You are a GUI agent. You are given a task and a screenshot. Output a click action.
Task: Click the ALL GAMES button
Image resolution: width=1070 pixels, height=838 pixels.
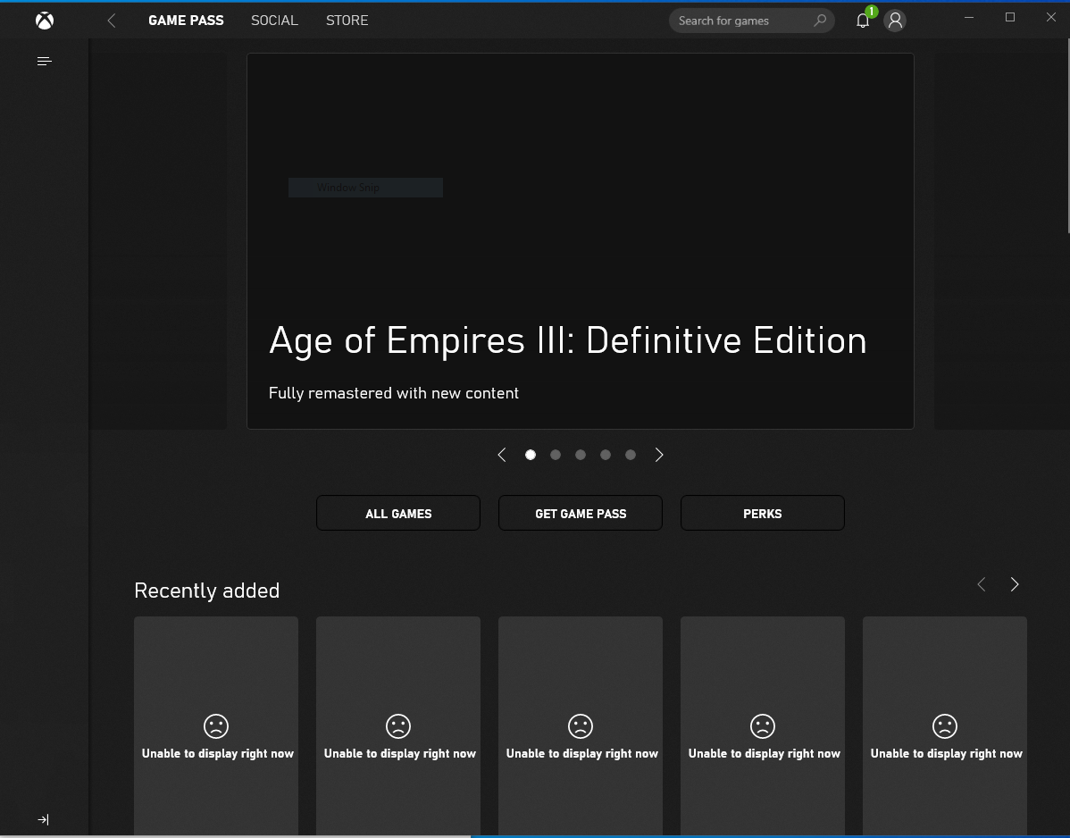[397, 513]
